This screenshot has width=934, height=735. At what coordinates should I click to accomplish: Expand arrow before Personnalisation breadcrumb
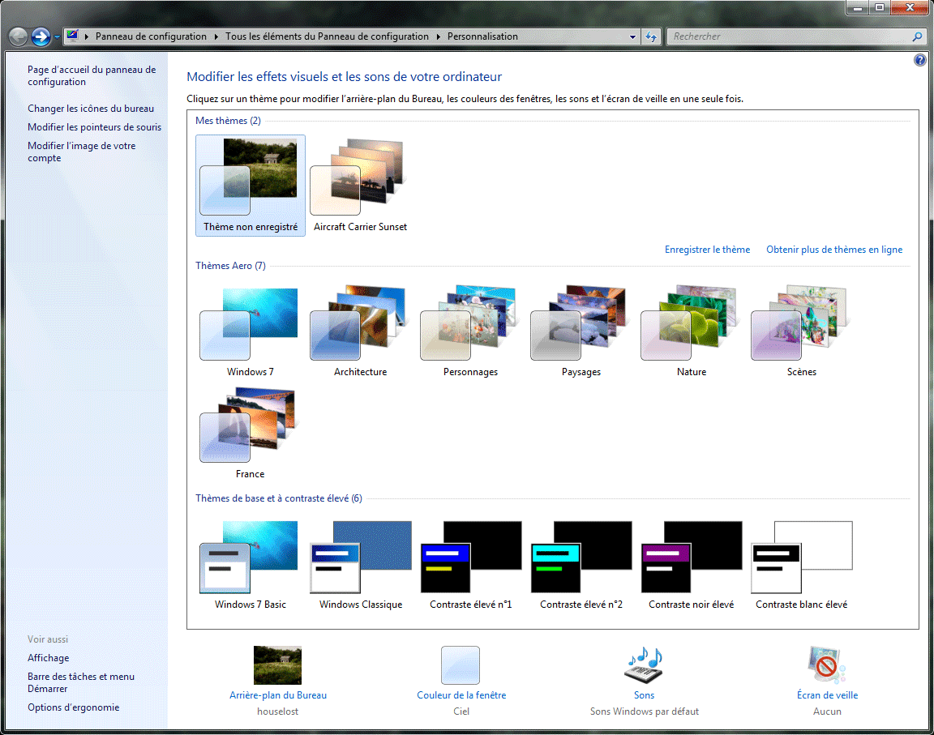coord(439,37)
